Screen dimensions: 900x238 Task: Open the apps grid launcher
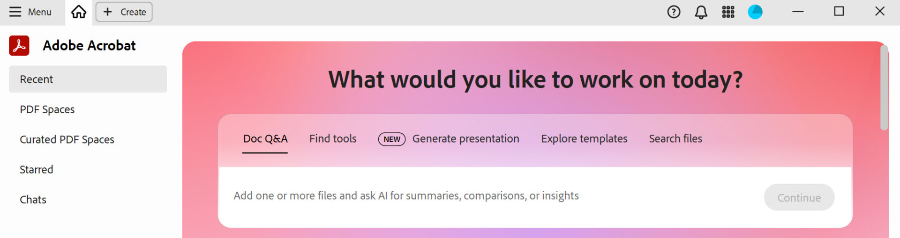pyautogui.click(x=728, y=12)
